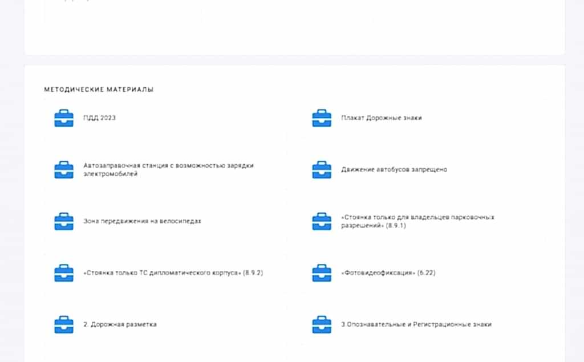Click briefcase icon beside diplomatic corps parking 8.9.2

64,273
